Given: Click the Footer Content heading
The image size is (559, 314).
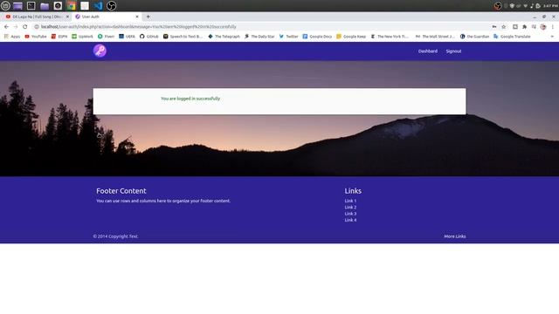Looking at the screenshot, I should pos(121,191).
